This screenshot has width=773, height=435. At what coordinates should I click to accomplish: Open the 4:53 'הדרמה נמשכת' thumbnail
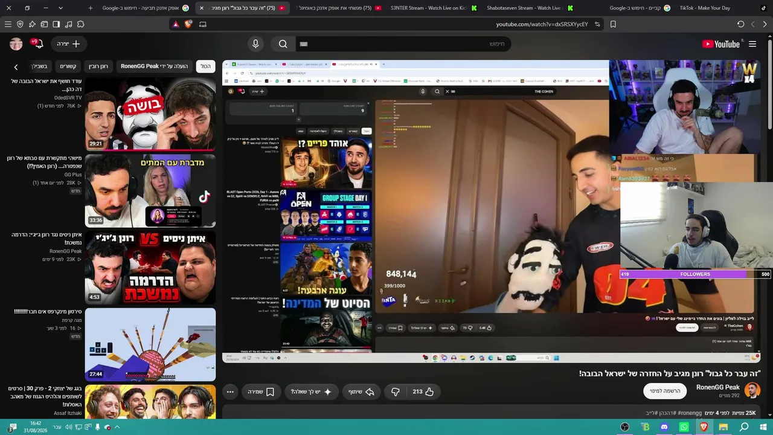[x=150, y=267]
